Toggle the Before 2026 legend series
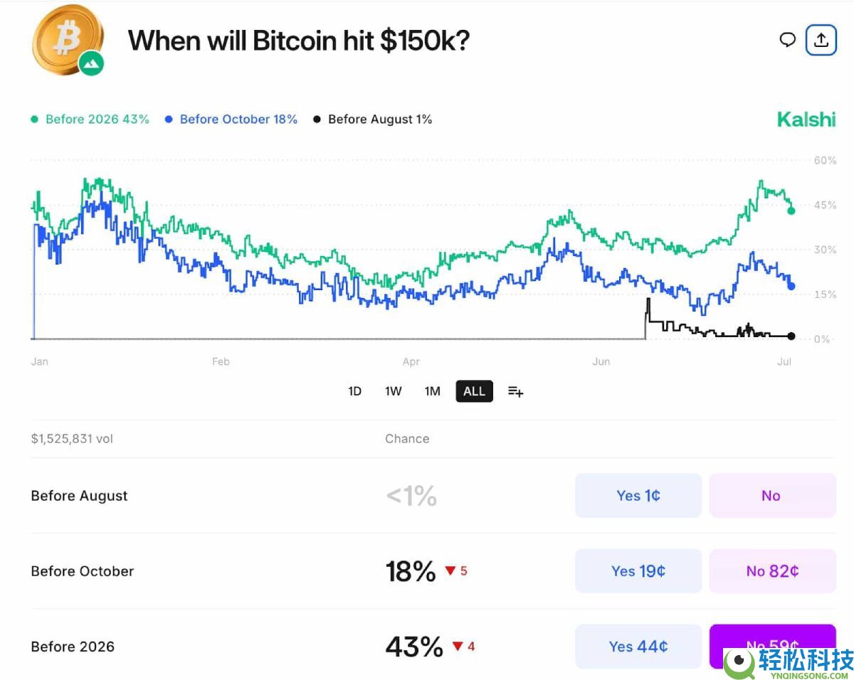Image resolution: width=854 pixels, height=680 pixels. click(90, 119)
